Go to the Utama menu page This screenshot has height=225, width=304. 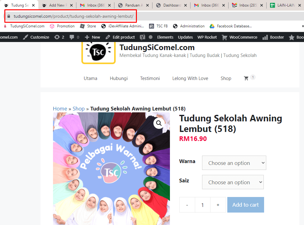90,78
